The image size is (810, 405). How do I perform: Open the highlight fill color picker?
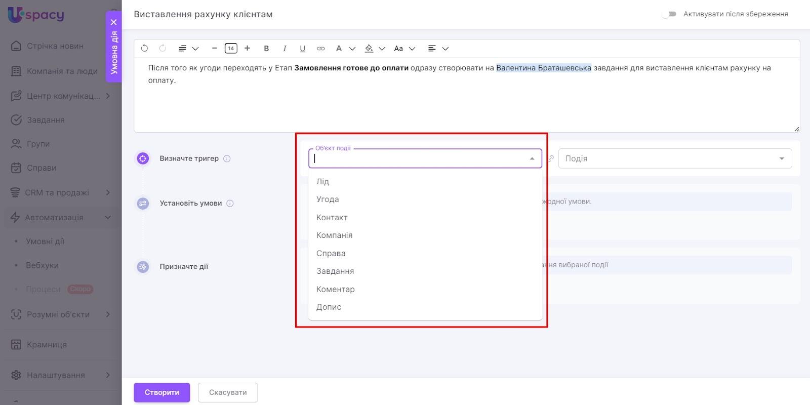(369, 49)
